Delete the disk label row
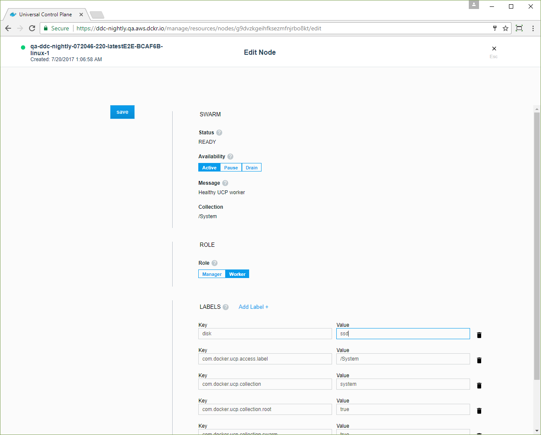The width and height of the screenshot is (541, 435). pos(479,335)
